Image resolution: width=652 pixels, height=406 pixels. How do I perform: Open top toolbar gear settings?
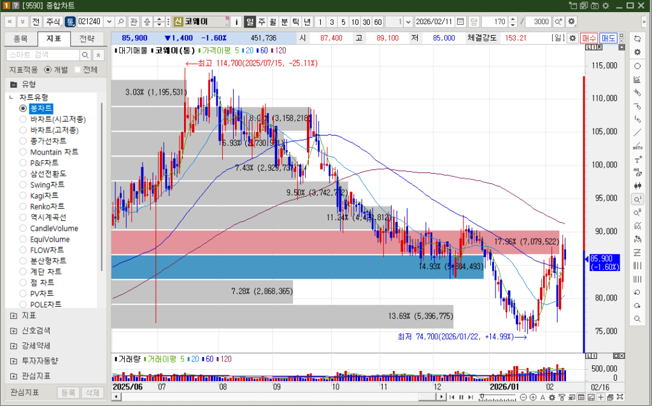571,22
